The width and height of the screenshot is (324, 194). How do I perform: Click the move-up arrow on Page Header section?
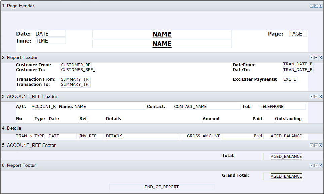coord(312,6)
